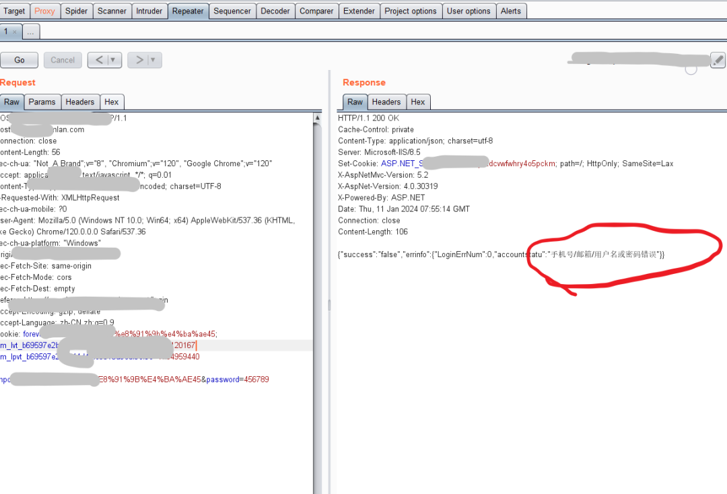
Task: Switch to Response Hex tab
Action: (418, 102)
